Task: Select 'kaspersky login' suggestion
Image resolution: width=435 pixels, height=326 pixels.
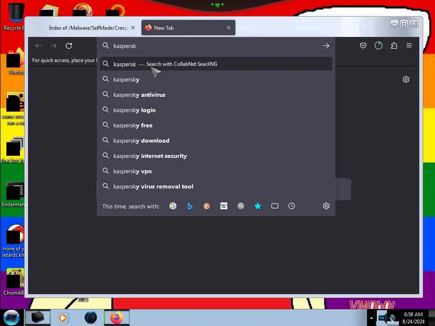Action: click(216, 110)
